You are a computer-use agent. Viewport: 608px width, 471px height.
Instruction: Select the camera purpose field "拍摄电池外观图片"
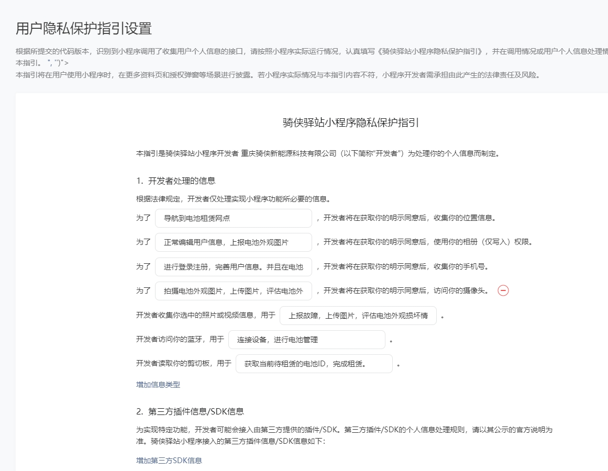pos(234,291)
